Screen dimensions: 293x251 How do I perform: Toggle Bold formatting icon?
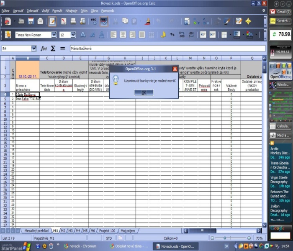point(83,35)
